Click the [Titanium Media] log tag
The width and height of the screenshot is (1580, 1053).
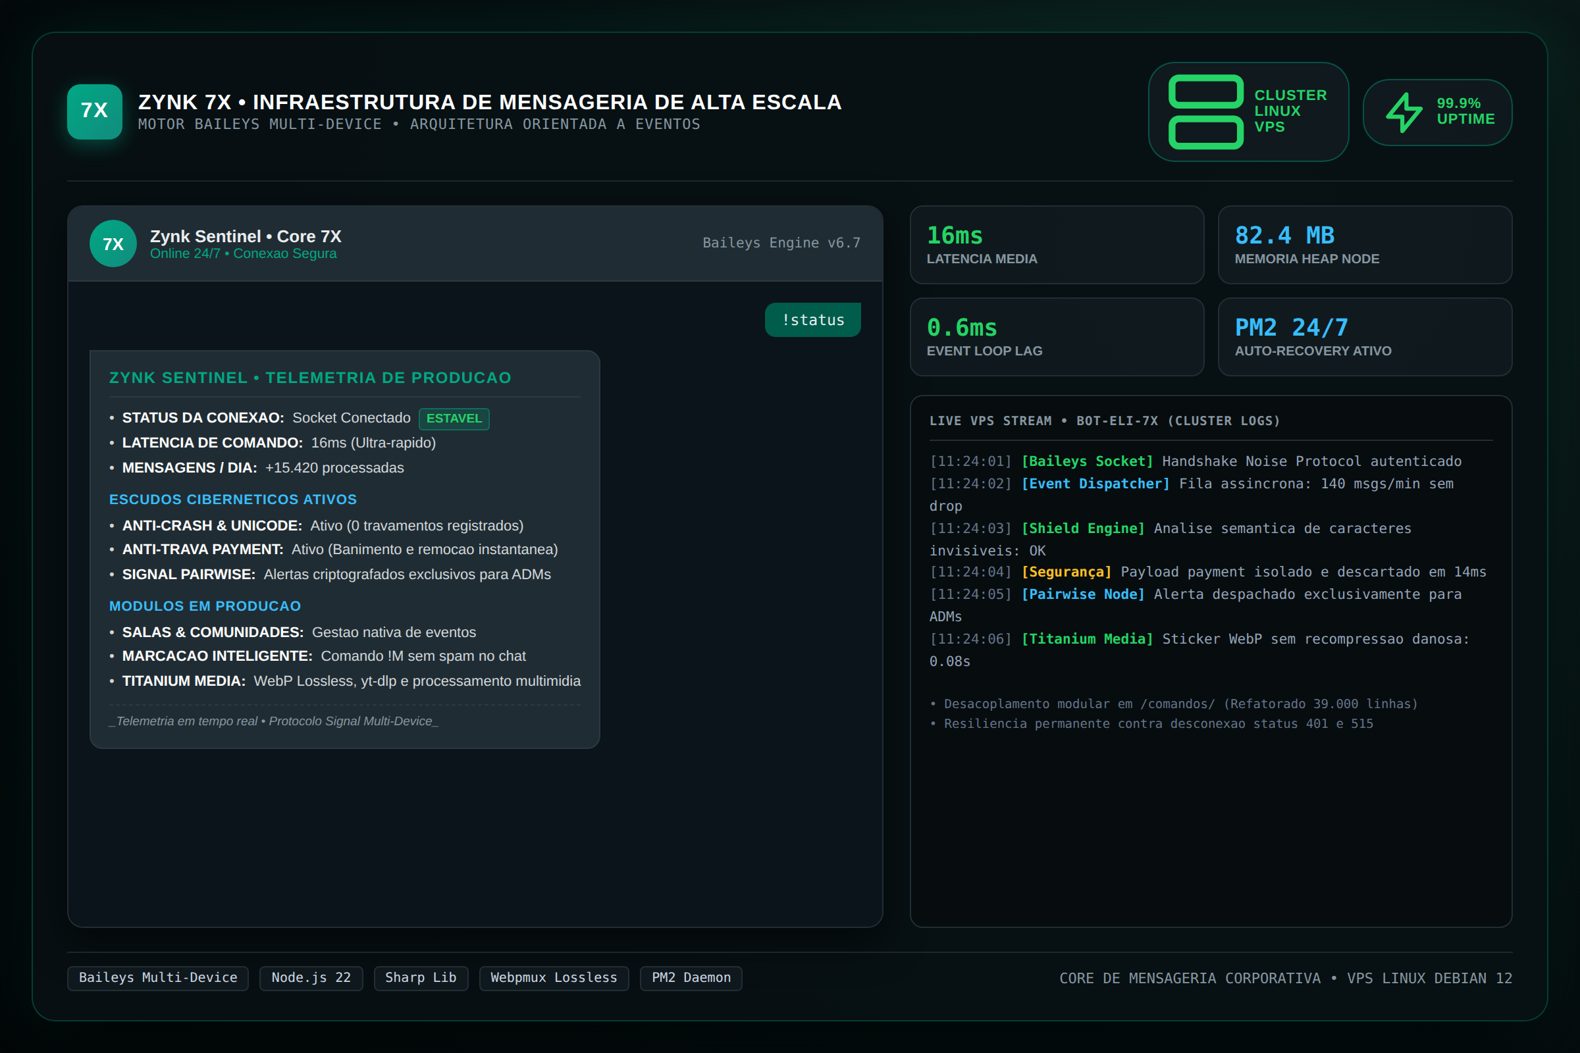point(1087,639)
